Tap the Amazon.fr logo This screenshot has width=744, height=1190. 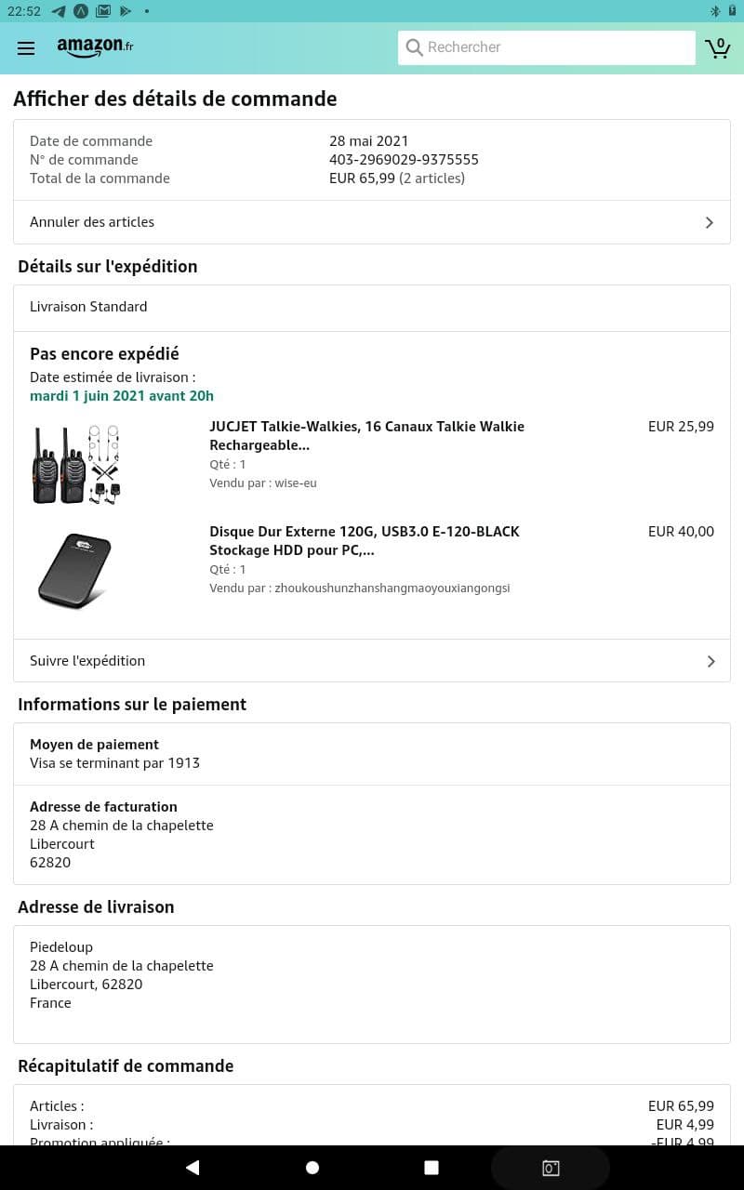click(95, 47)
